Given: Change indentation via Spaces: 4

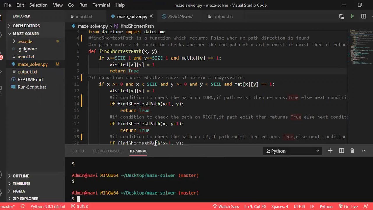Looking at the screenshot, I should point(280,206).
